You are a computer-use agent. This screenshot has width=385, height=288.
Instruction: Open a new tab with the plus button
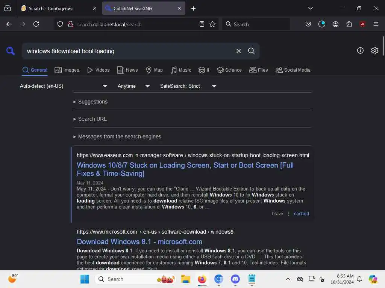click(194, 9)
